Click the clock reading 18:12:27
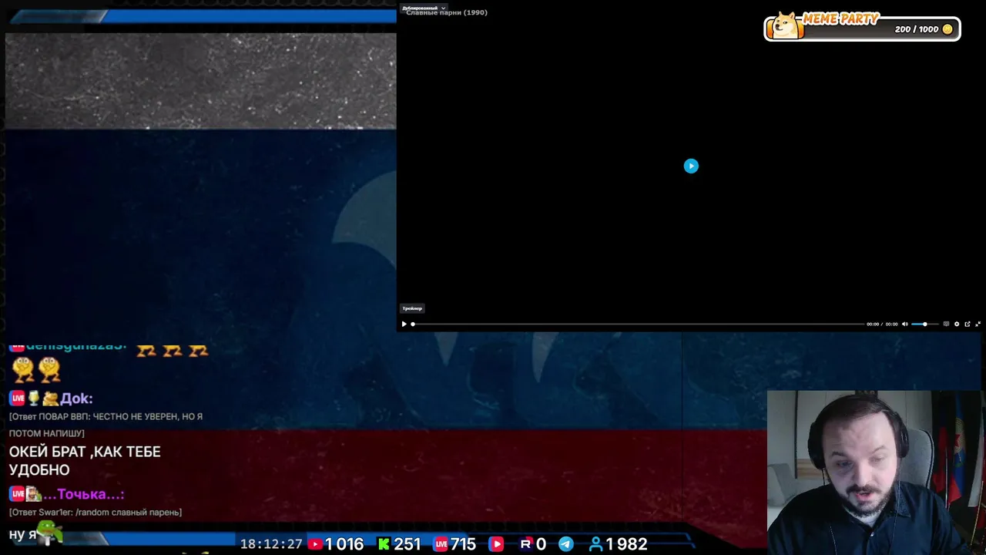The width and height of the screenshot is (986, 555). point(271,544)
